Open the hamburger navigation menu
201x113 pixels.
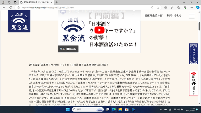tap(192, 16)
